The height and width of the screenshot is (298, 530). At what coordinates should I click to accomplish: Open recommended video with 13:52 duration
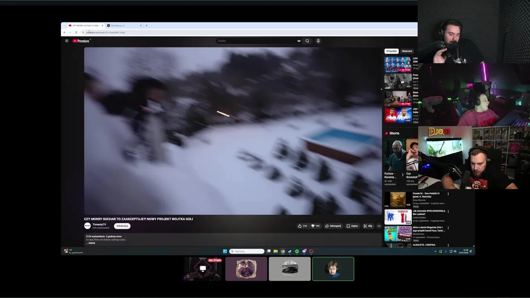[x=398, y=115]
